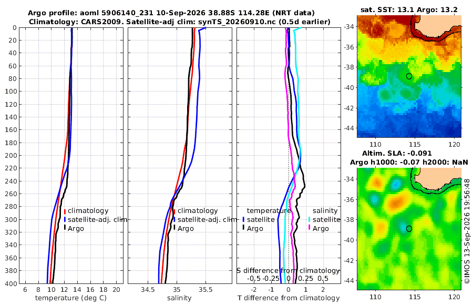The height and width of the screenshot is (305, 473).
Task: Click the 400 depth tick label
Action: 11,283
